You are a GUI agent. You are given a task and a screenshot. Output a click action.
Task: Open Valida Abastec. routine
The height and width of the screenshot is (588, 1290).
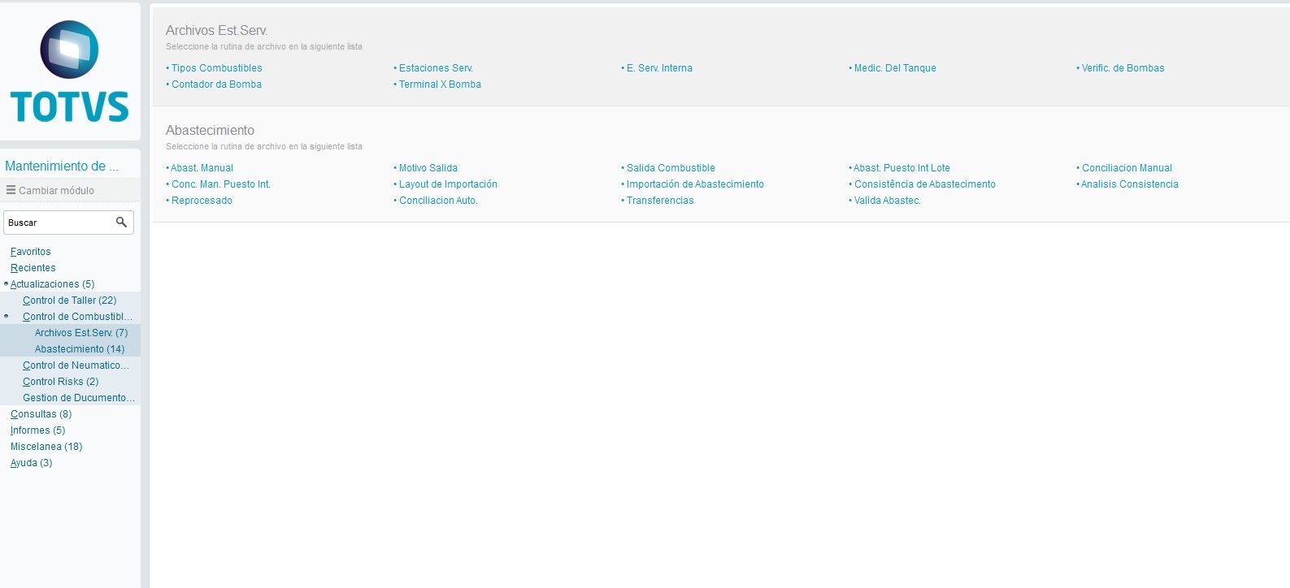point(887,201)
